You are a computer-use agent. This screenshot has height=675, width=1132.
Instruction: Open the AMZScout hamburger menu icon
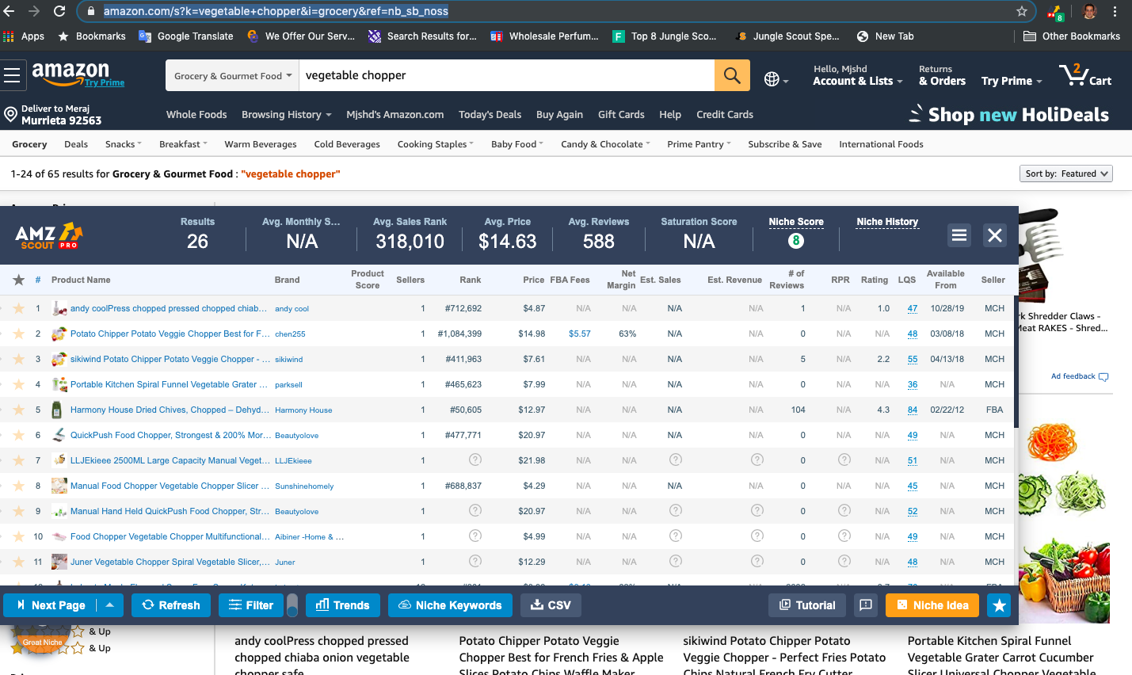point(959,235)
